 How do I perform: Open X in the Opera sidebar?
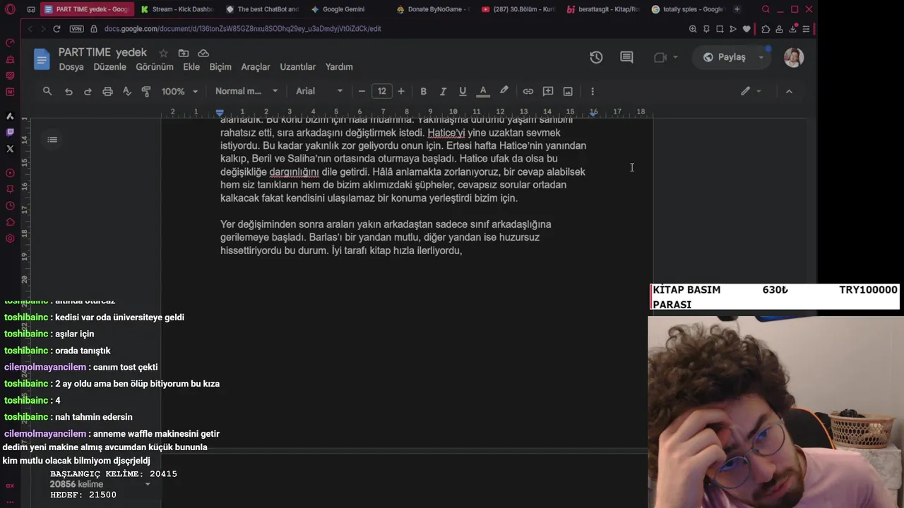pos(10,149)
